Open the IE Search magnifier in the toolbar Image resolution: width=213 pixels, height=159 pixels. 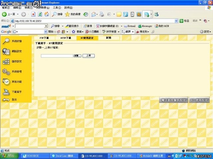(x=54, y=14)
